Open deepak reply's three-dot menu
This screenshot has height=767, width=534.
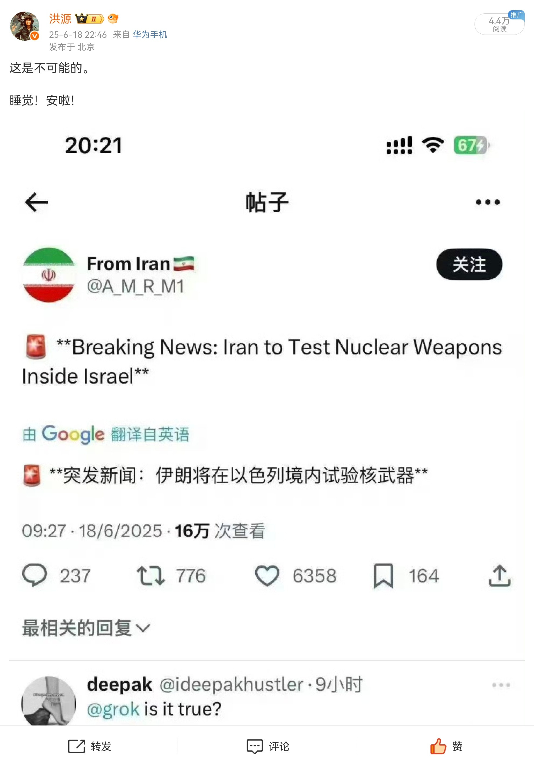click(501, 685)
